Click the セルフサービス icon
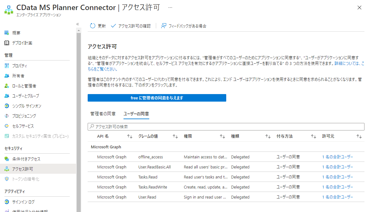Image resolution: width=367 pixels, height=212 pixels. pos(7,126)
